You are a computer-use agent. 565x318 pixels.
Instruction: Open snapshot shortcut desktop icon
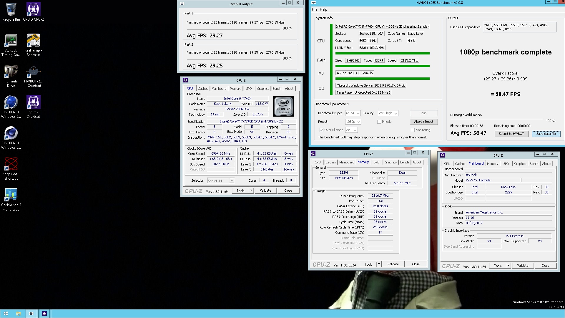click(x=11, y=169)
